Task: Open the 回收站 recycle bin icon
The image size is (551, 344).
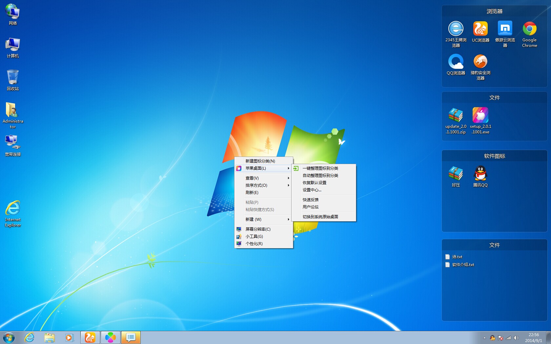Action: tap(13, 78)
